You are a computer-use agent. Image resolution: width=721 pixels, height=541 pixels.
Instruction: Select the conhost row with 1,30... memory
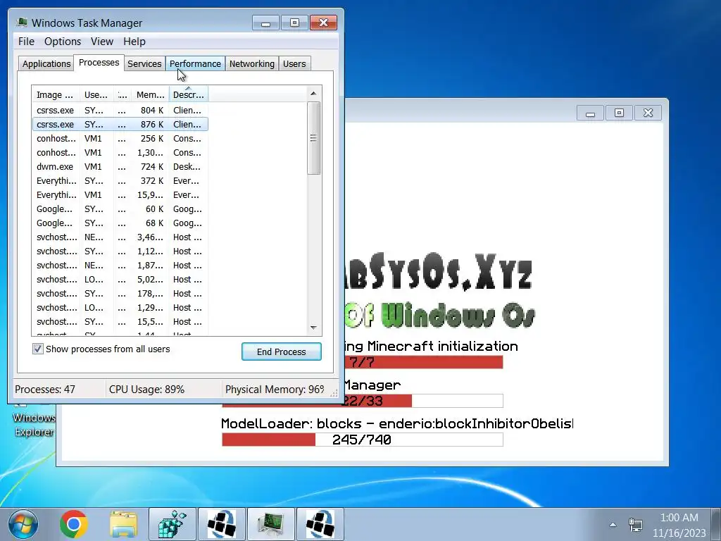pos(120,153)
